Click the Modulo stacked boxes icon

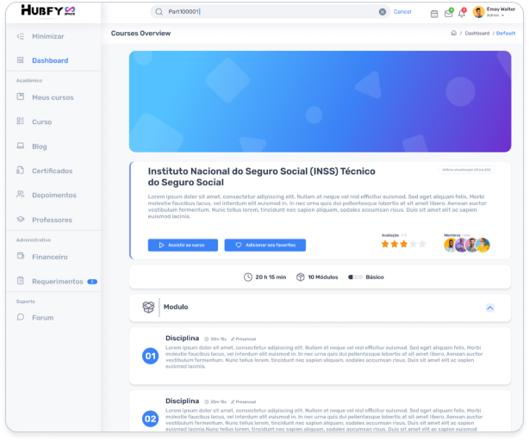click(x=148, y=307)
